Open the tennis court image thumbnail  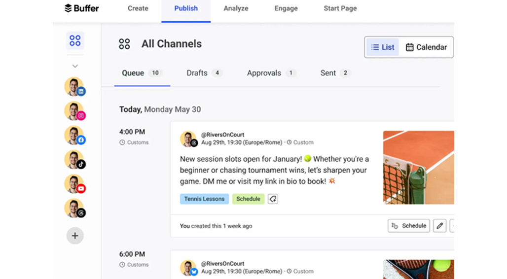pos(418,168)
